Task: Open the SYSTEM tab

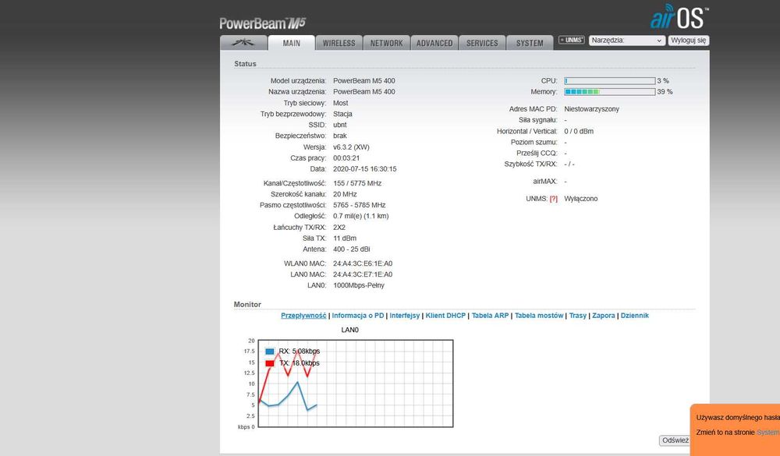Action: click(x=530, y=43)
